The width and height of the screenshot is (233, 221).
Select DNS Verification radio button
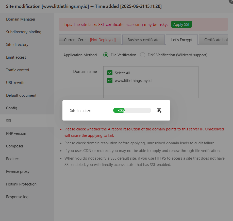[x=142, y=55]
